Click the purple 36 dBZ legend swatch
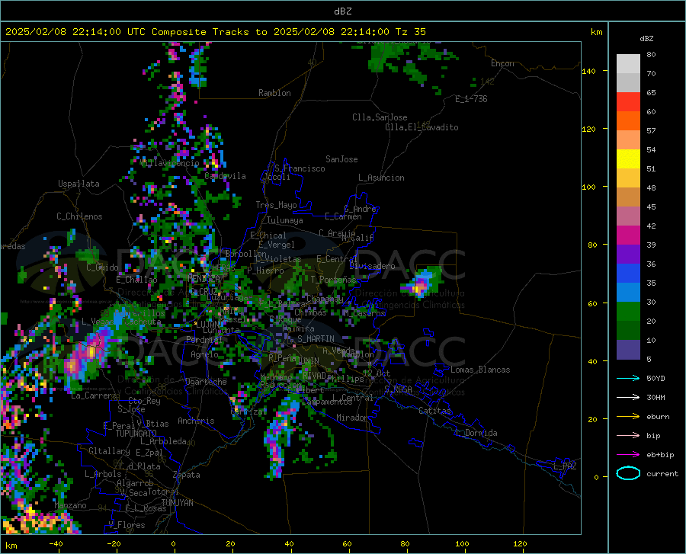 pyautogui.click(x=628, y=255)
